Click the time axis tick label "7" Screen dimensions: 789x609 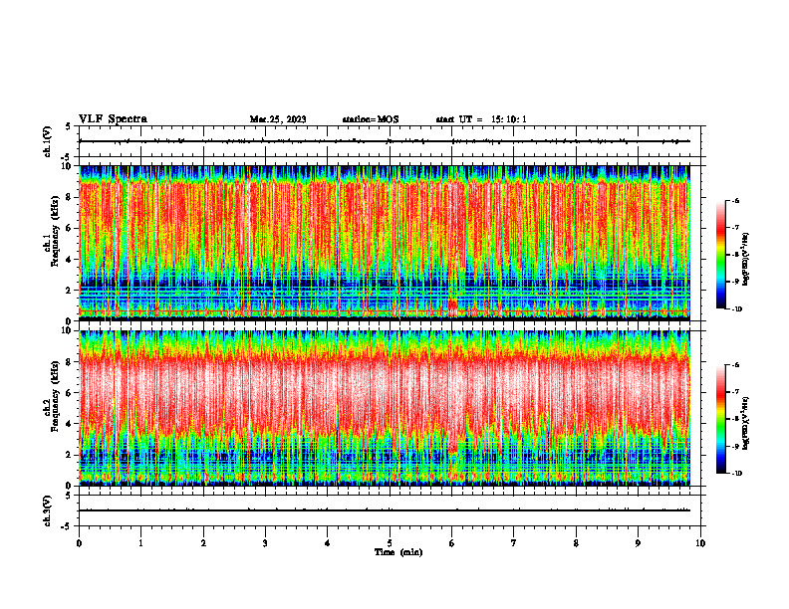(514, 543)
